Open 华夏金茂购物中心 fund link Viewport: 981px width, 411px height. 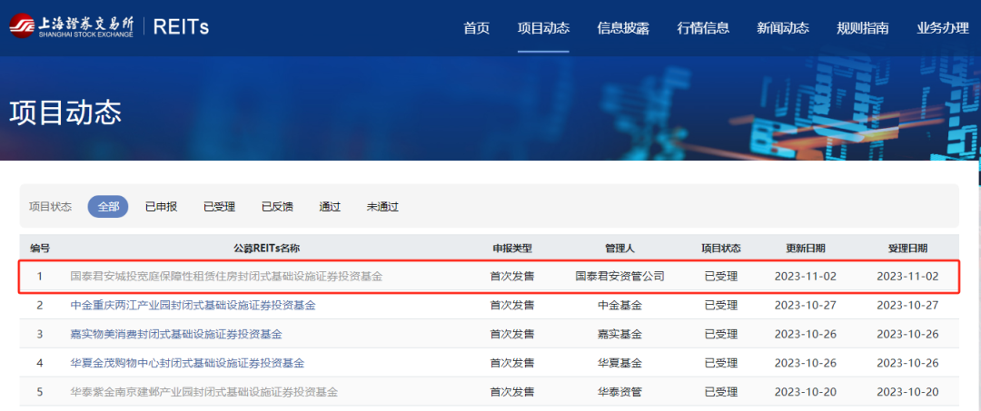click(188, 363)
